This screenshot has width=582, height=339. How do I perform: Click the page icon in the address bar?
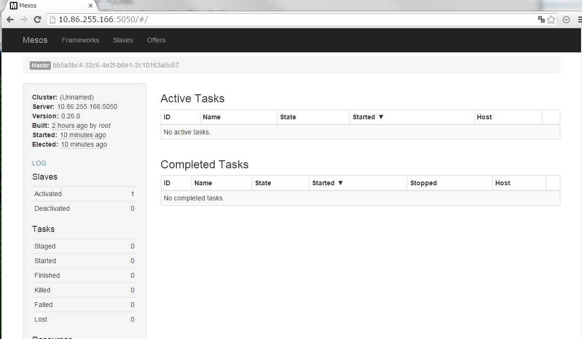point(53,19)
